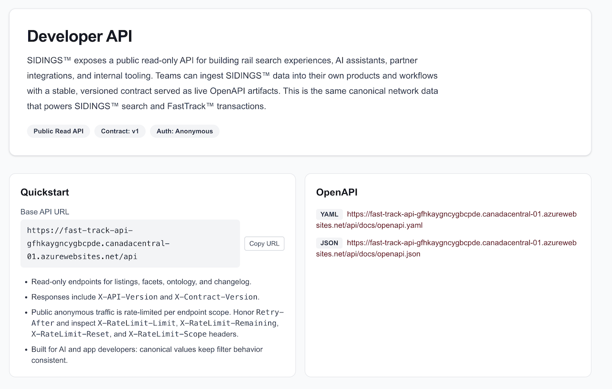Screen dimensions: 612x389
Task: Click the OpenAPI section heading
Action: point(337,192)
